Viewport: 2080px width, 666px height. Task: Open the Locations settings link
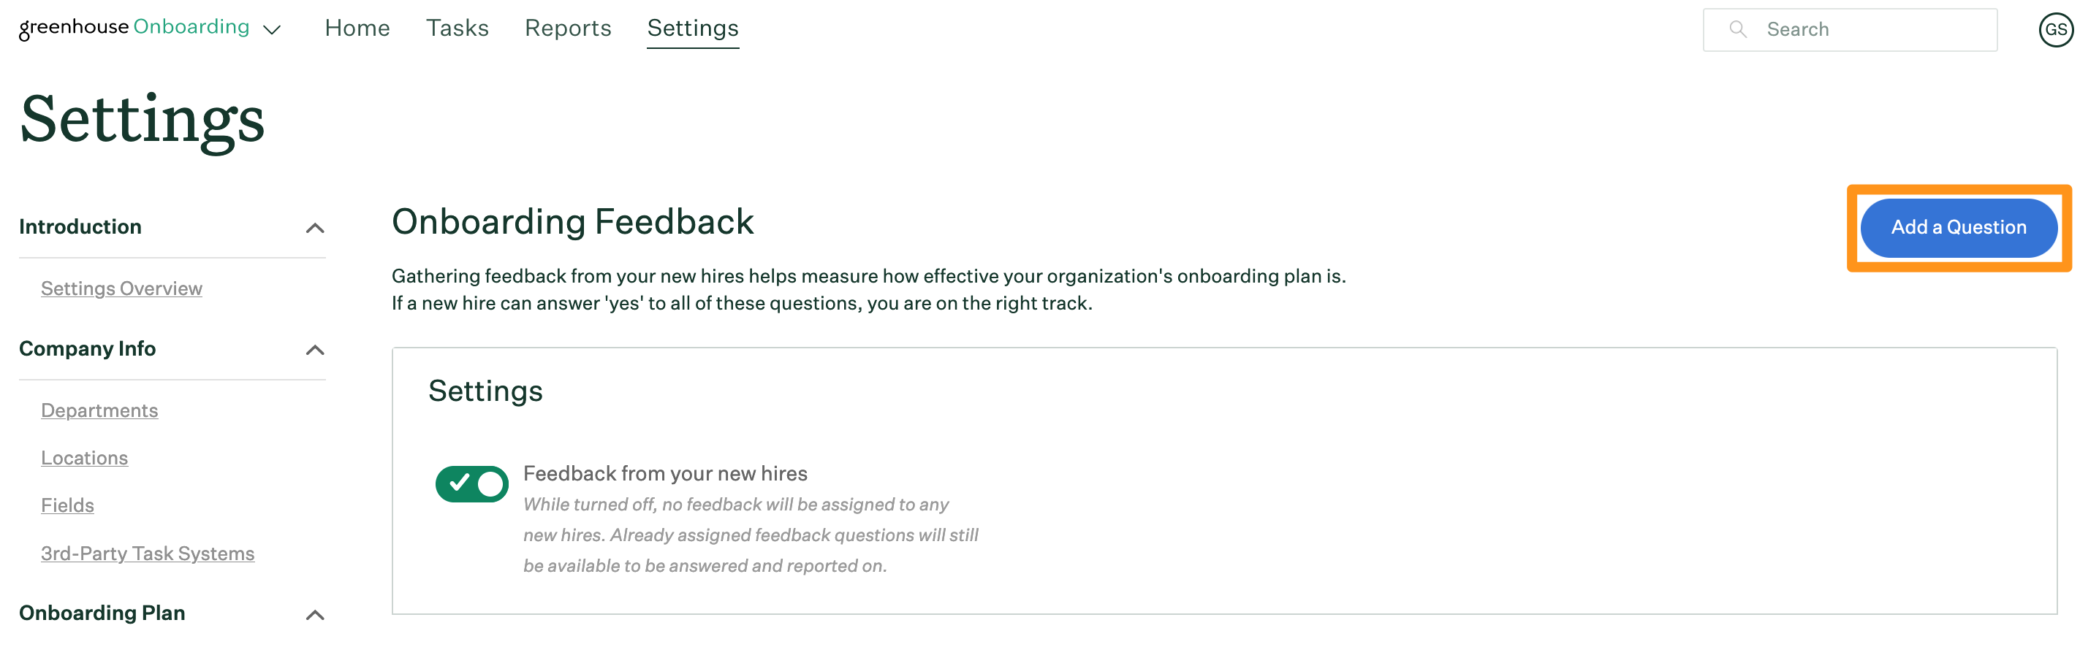click(x=84, y=458)
